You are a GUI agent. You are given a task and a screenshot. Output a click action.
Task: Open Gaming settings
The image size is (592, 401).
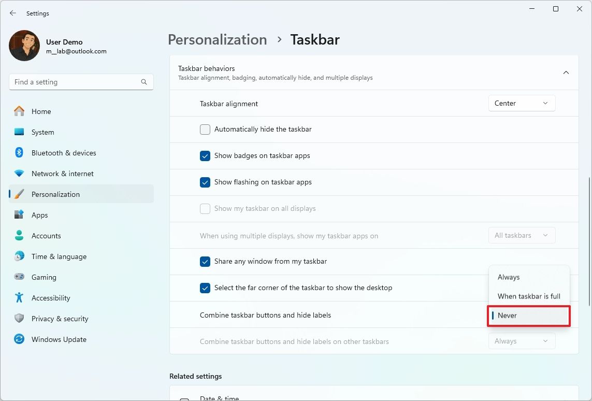click(x=44, y=277)
